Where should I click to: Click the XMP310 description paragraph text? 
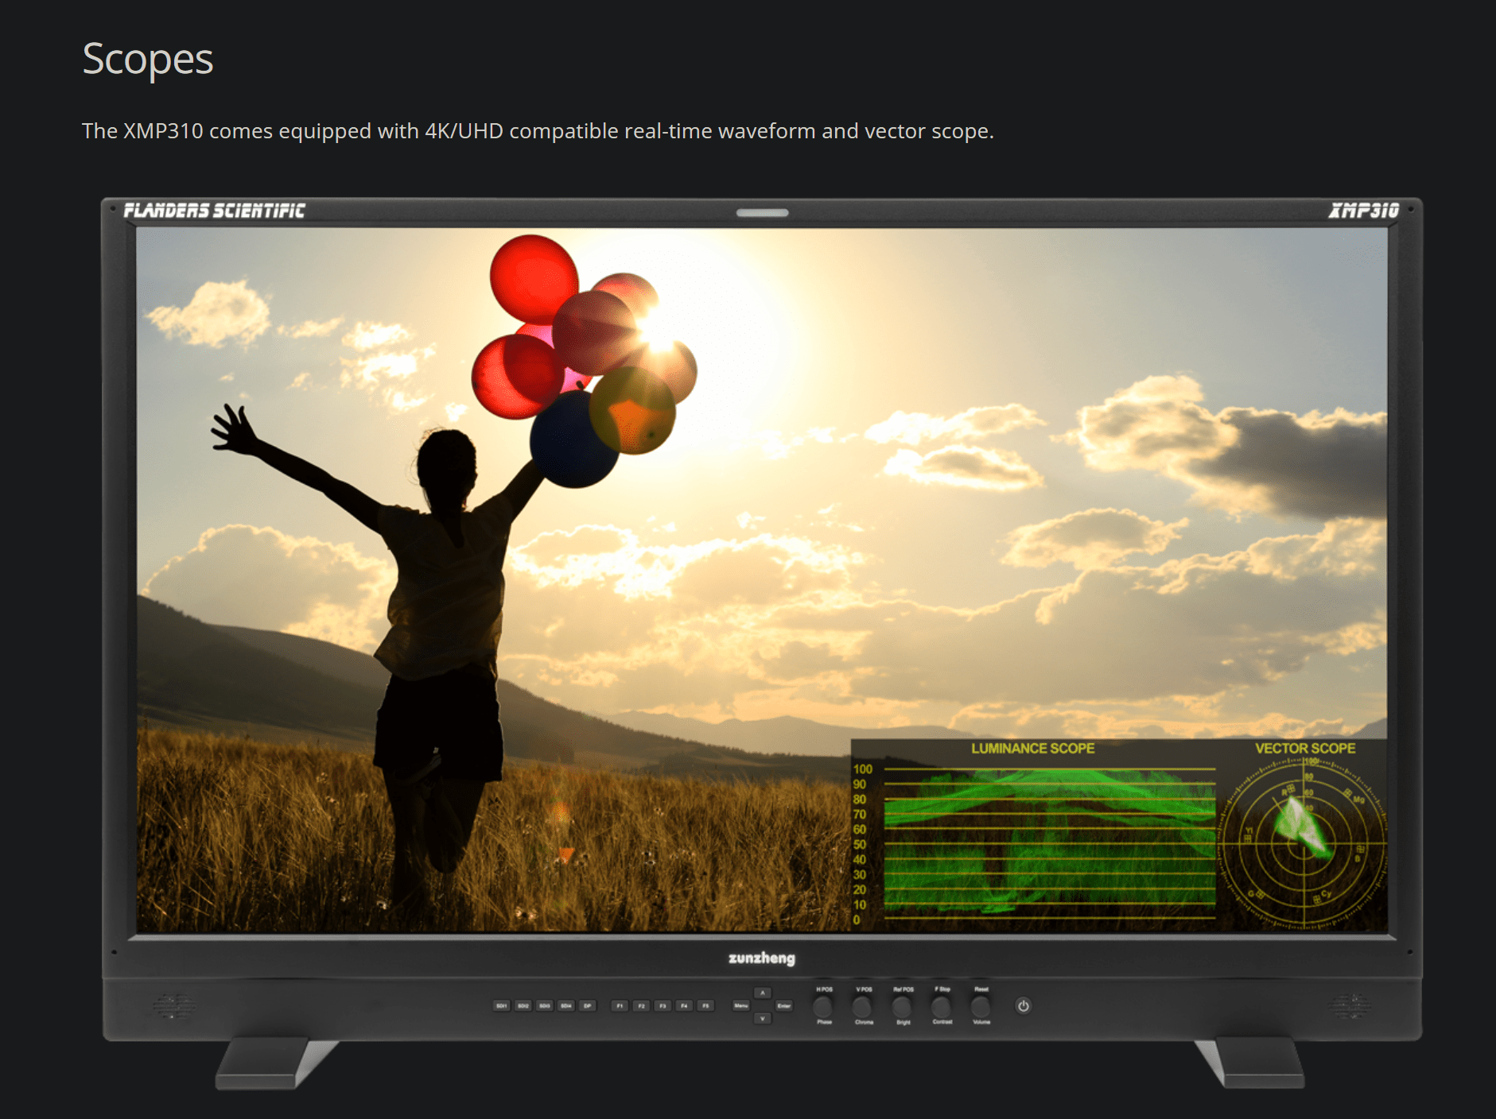coord(538,131)
